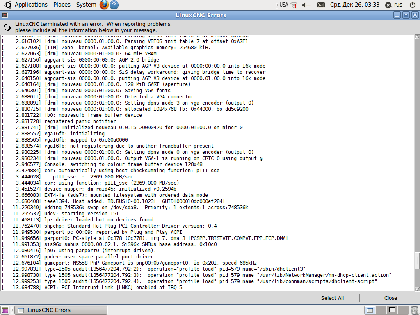The height and width of the screenshot is (315, 420).
Task: Open the LinuxCNC Errors window menu icon
Action: 5,15
